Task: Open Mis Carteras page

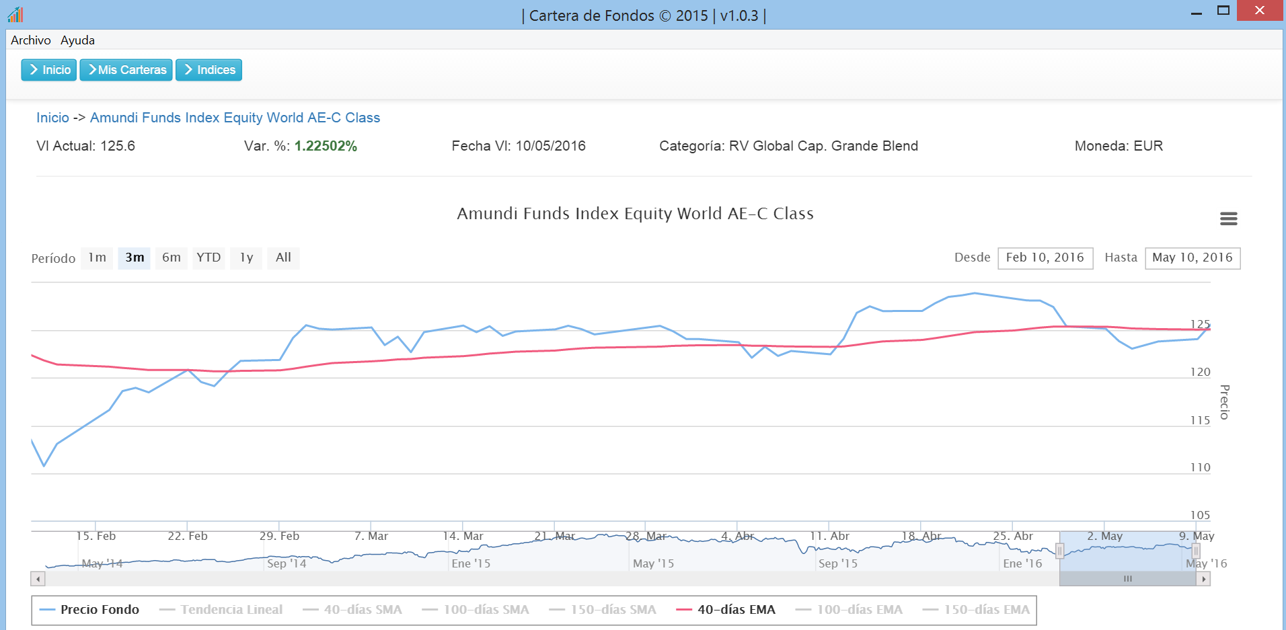Action: (126, 70)
